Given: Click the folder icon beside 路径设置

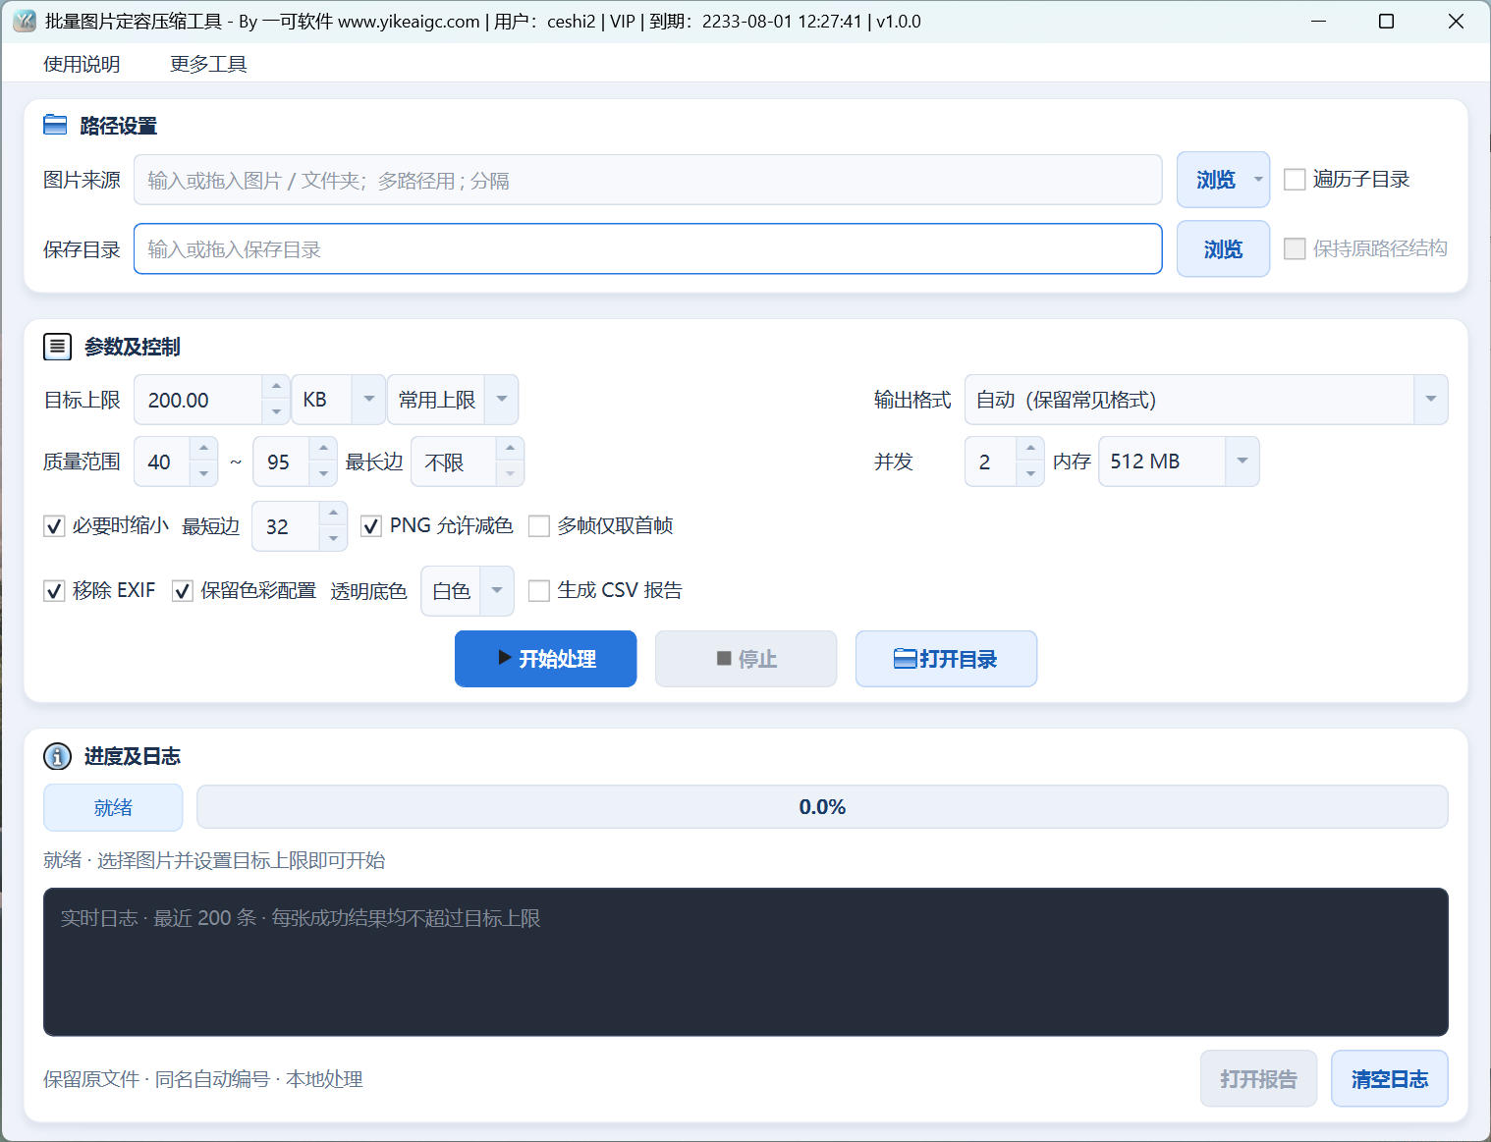Looking at the screenshot, I should pyautogui.click(x=55, y=125).
